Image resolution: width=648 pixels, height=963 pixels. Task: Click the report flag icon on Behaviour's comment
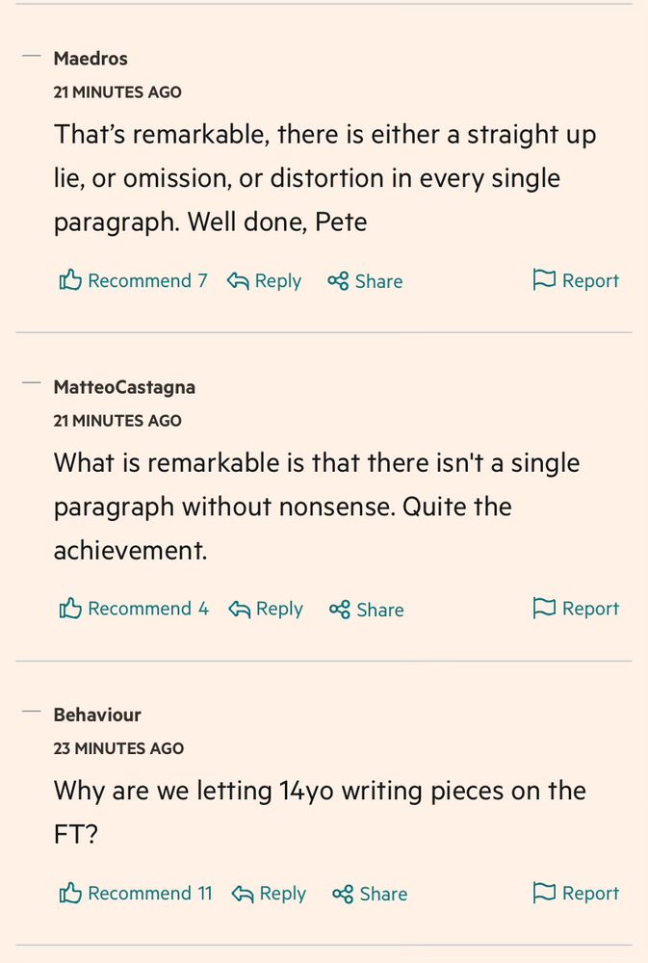pos(544,892)
